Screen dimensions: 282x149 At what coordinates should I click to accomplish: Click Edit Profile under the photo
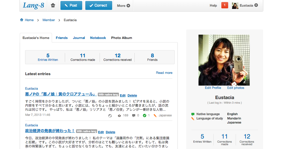(213, 88)
